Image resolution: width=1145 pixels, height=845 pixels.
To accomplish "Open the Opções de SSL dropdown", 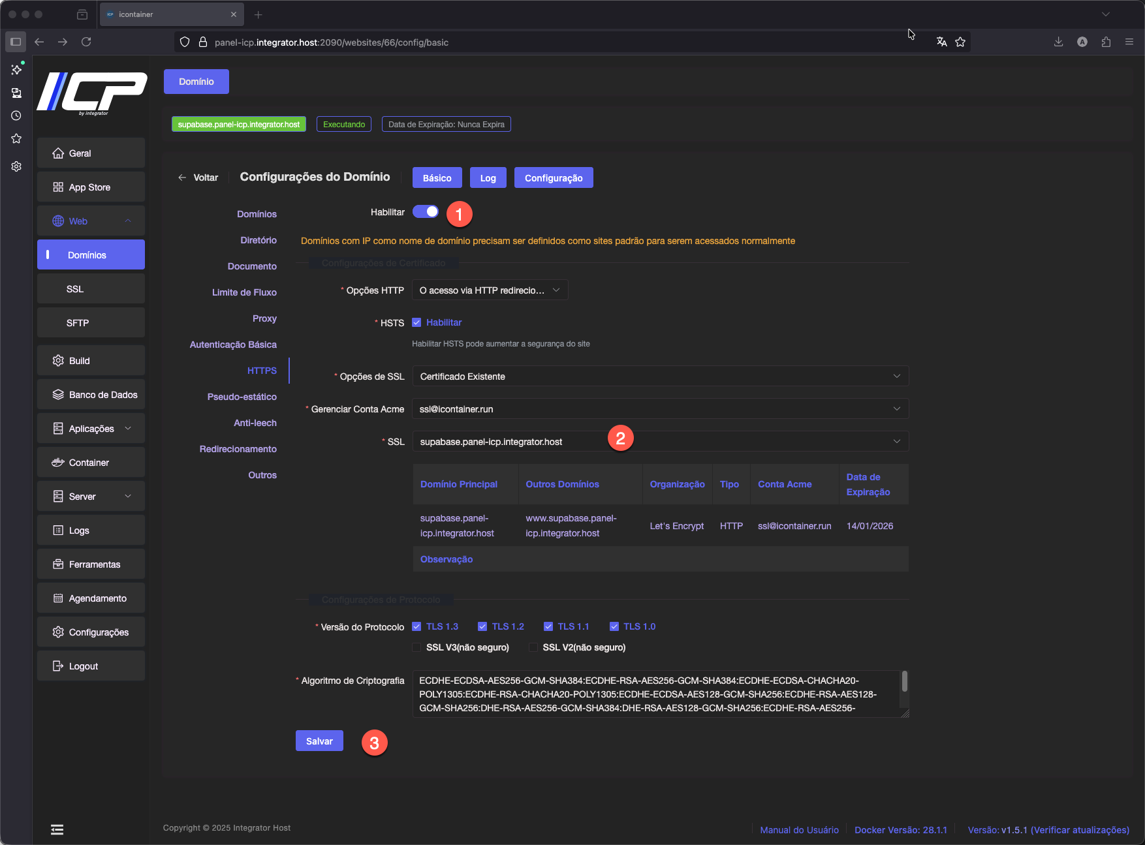I will [659, 376].
